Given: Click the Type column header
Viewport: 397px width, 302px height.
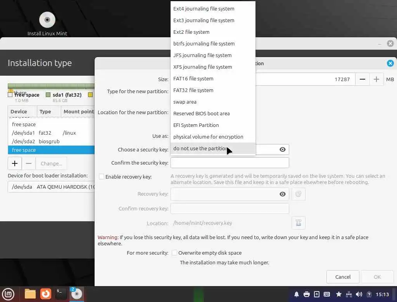Looking at the screenshot, I should [x=49, y=111].
